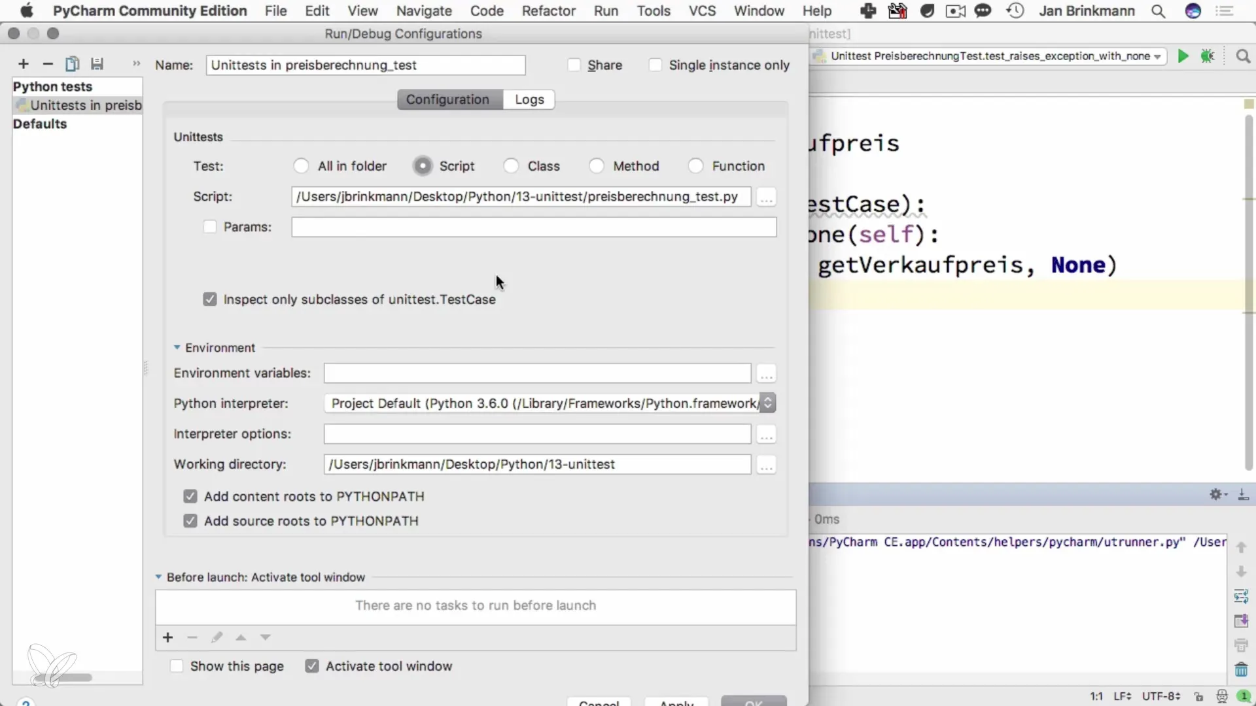Click the Working directory text field
This screenshot has width=1256, height=706.
(537, 465)
